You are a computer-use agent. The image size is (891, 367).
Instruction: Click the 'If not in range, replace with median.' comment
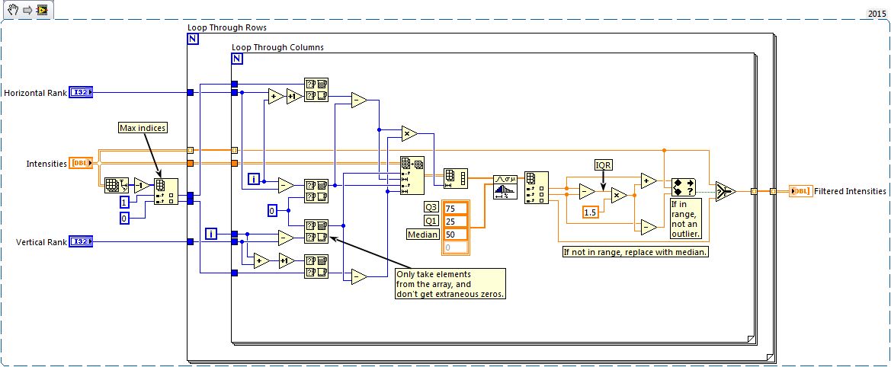coord(636,253)
